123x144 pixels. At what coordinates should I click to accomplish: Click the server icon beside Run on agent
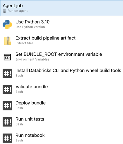click(x=4, y=11)
